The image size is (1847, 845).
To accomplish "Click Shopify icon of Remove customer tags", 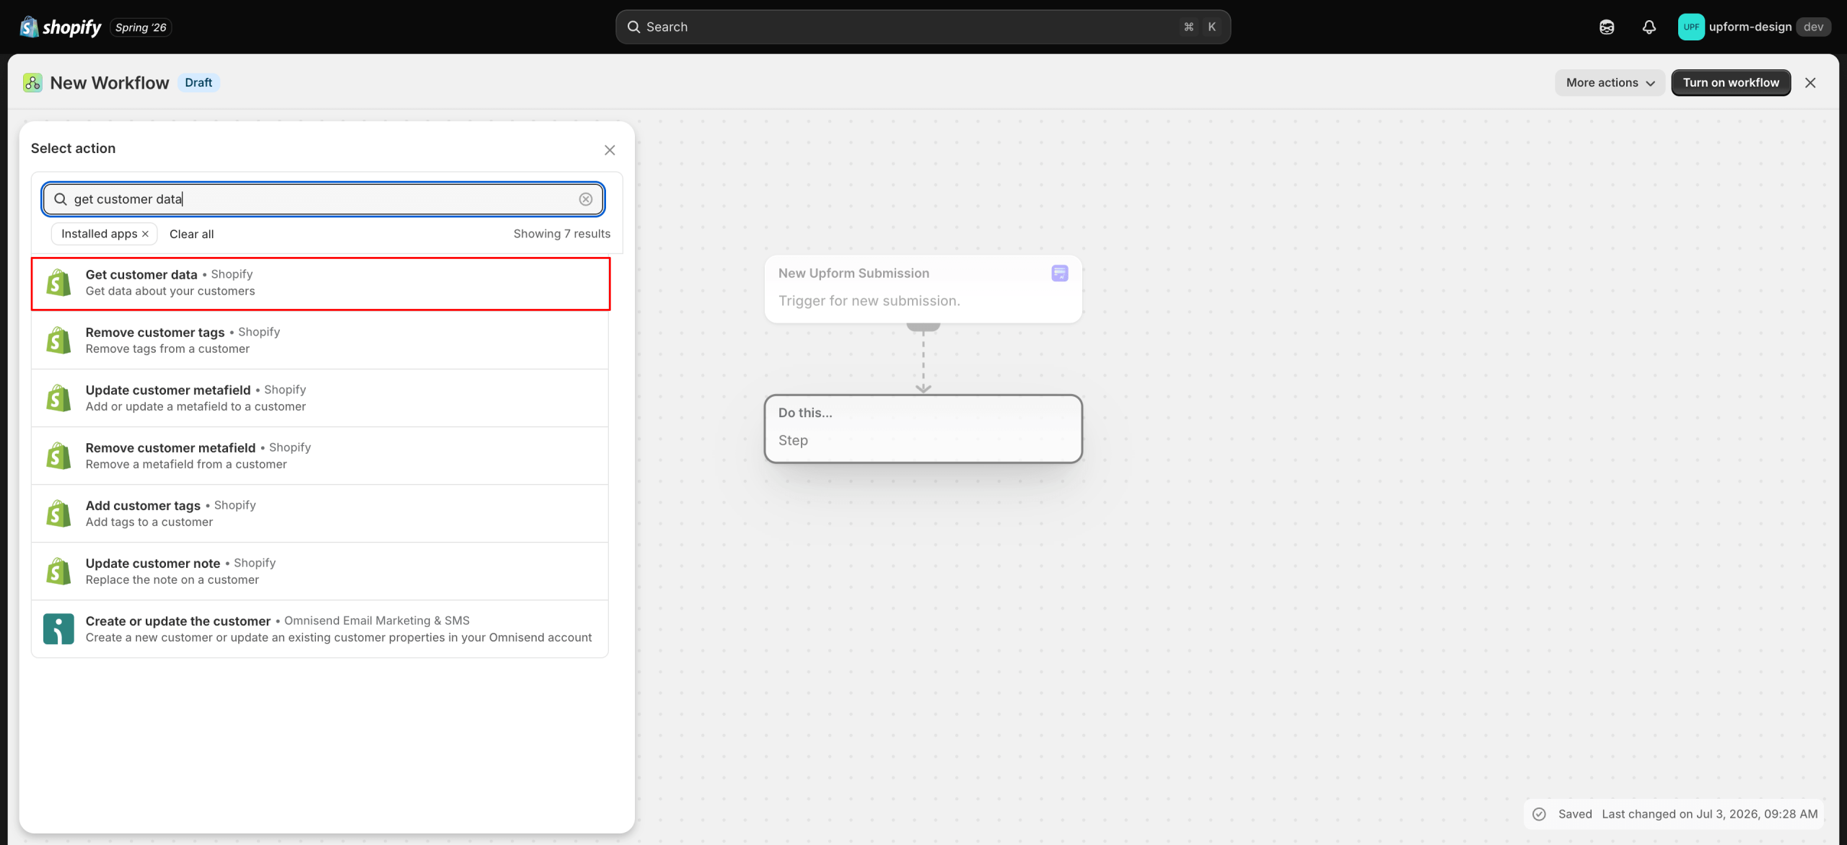I will 58,340.
